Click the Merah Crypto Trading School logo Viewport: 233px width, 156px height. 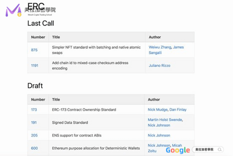pyautogui.click(x=14, y=10)
